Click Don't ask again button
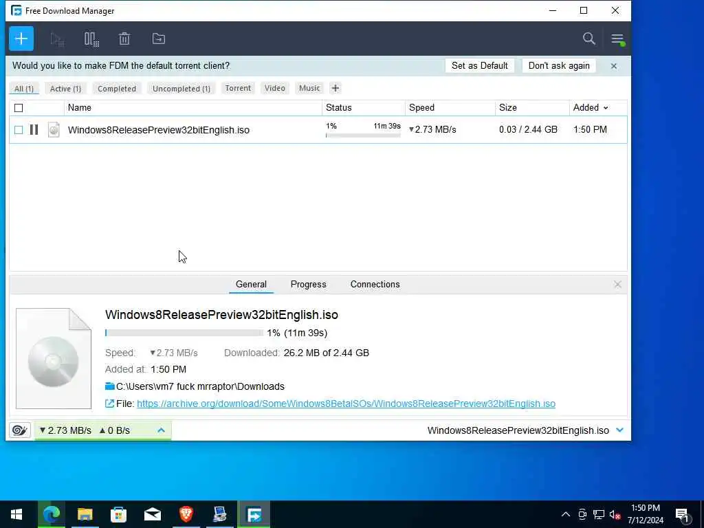 coord(558,65)
